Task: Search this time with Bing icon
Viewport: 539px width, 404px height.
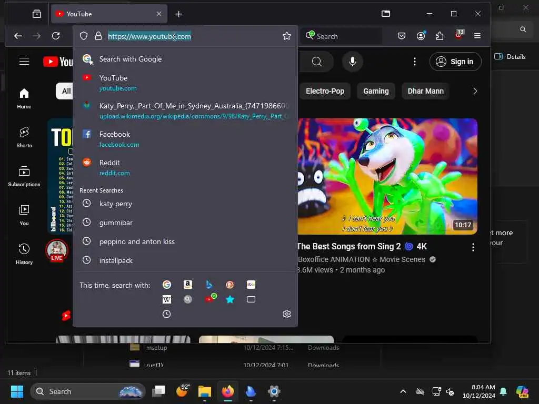Action: tap(208, 285)
